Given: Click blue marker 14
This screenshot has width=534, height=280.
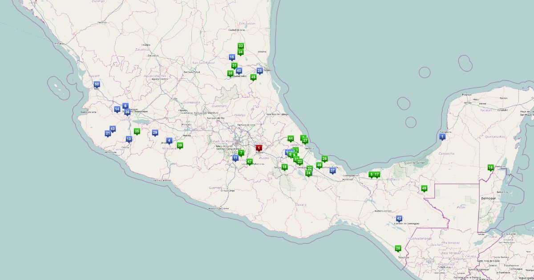Looking at the screenshot, I should pos(117,109).
